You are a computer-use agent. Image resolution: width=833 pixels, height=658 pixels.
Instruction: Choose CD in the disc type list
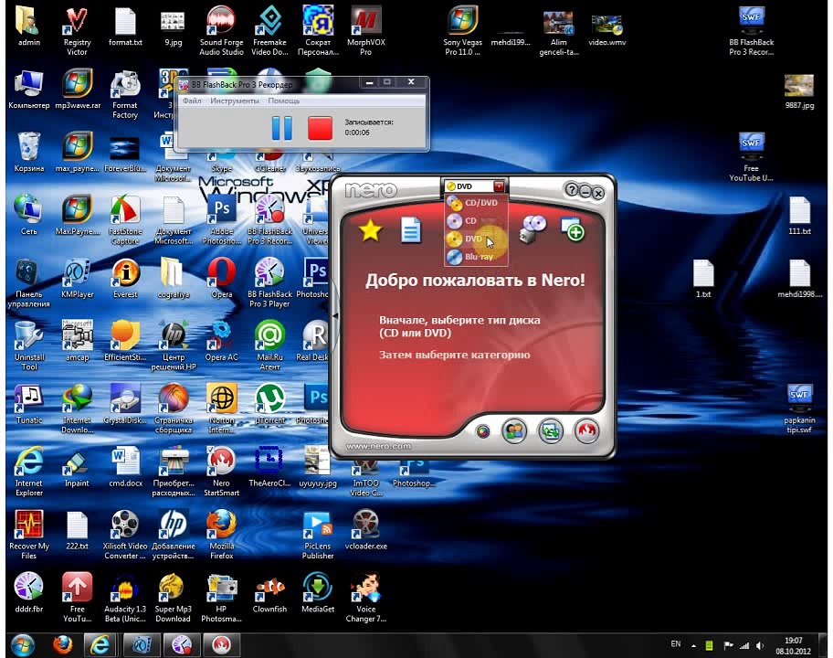(475, 220)
